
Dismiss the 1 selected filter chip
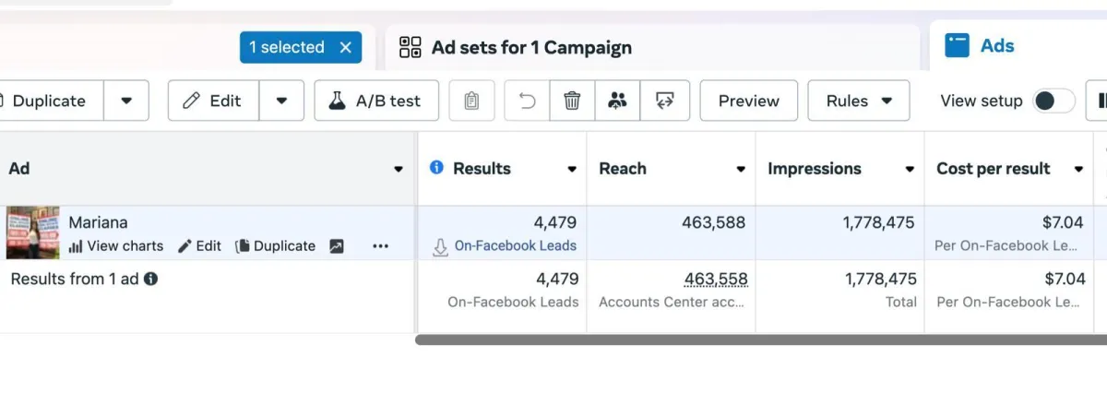pyautogui.click(x=346, y=47)
